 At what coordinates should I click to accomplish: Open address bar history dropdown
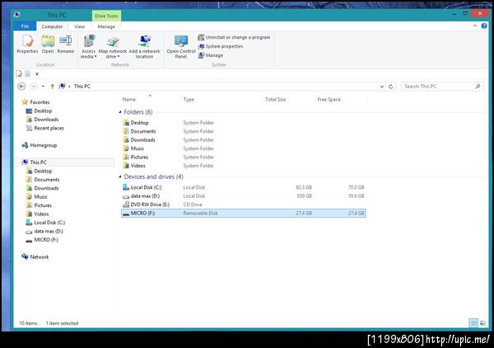click(382, 87)
